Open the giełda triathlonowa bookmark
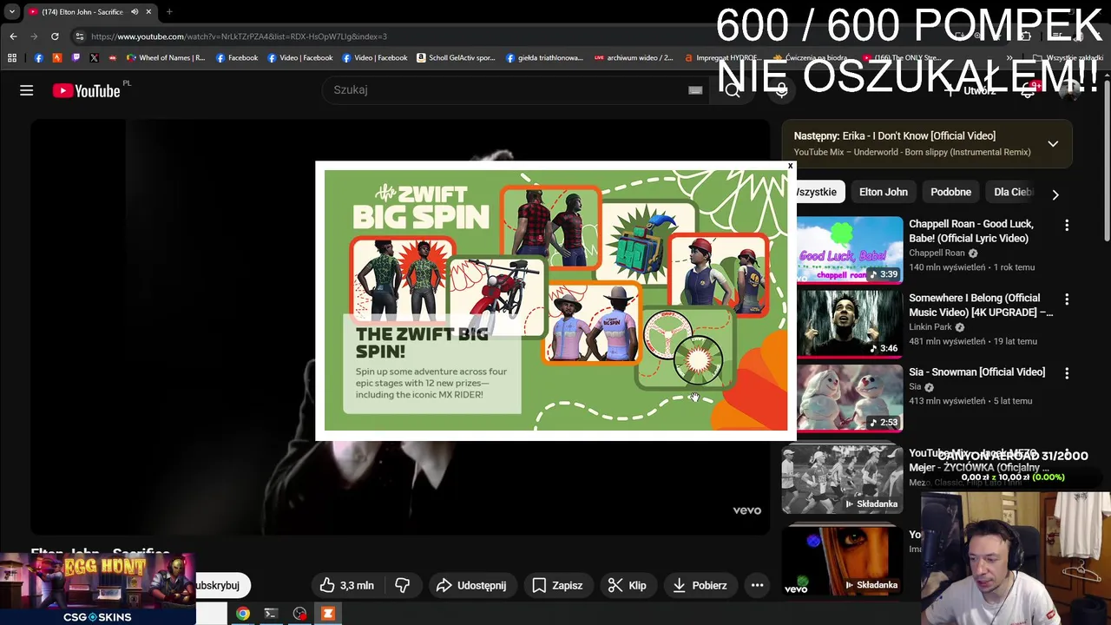This screenshot has width=1111, height=625. 544,58
